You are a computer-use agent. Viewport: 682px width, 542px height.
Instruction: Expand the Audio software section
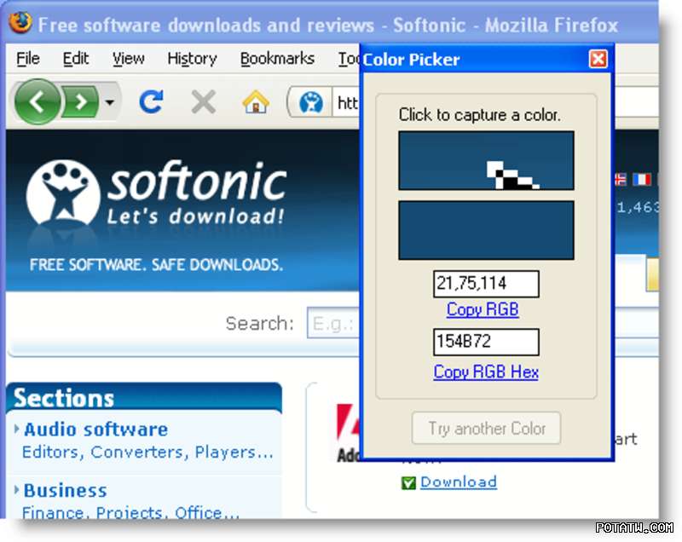click(x=95, y=430)
